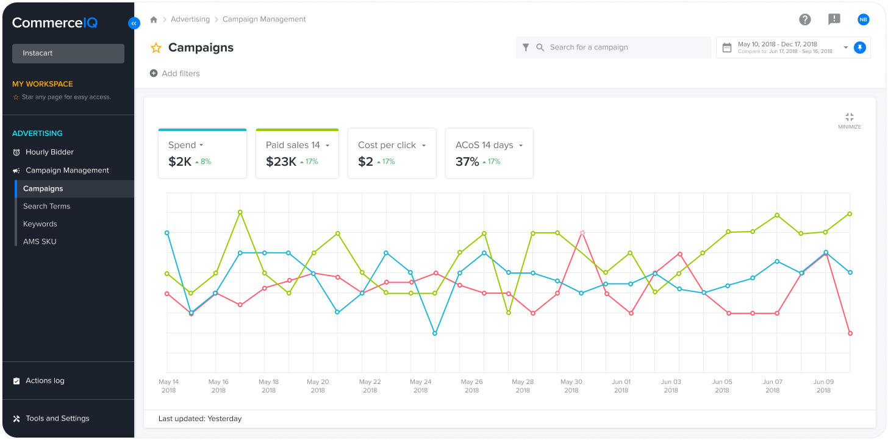Open the feedback exclamation icon

click(834, 20)
